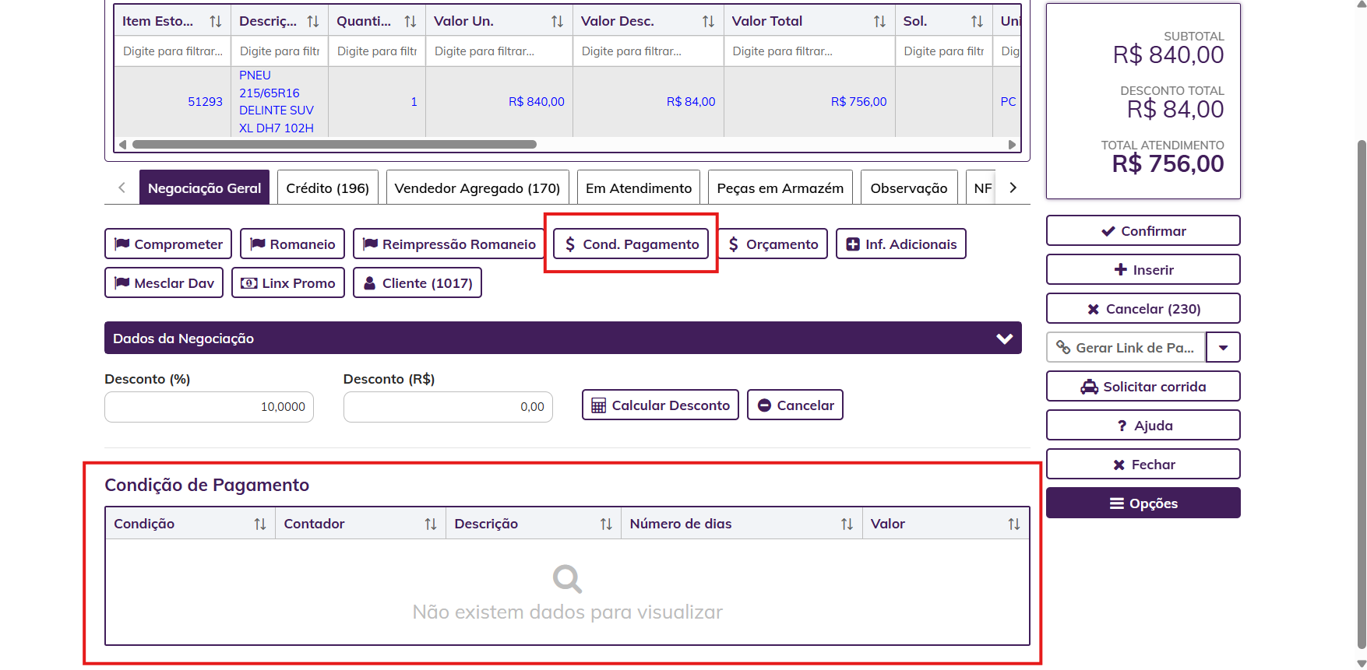Click Reimpressão Romaneio button
Image resolution: width=1367 pixels, height=670 pixels.
tap(449, 244)
